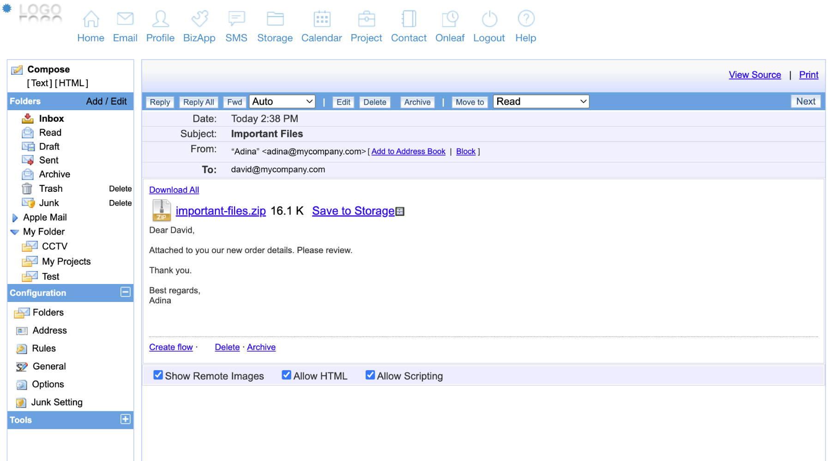Disable the Allow HTML checkbox
Image resolution: width=831 pixels, height=461 pixels.
(x=286, y=375)
